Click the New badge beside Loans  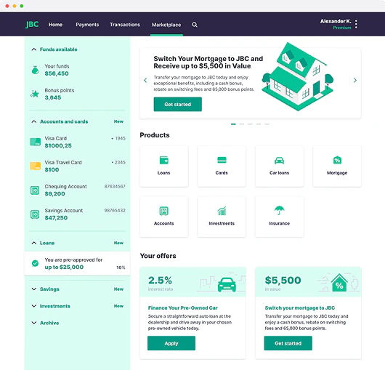coord(118,243)
